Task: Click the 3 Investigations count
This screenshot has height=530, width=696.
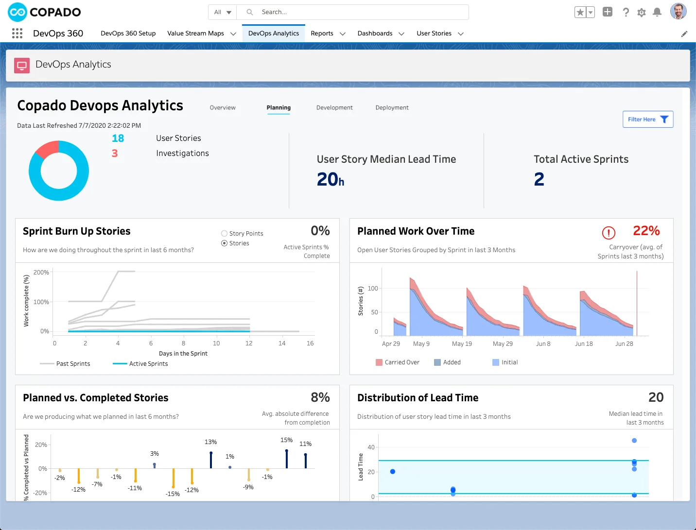Action: (x=115, y=154)
